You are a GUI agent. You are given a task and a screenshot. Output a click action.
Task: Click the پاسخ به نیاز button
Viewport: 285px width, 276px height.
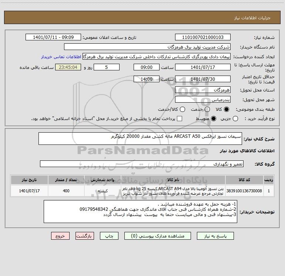(215, 236)
